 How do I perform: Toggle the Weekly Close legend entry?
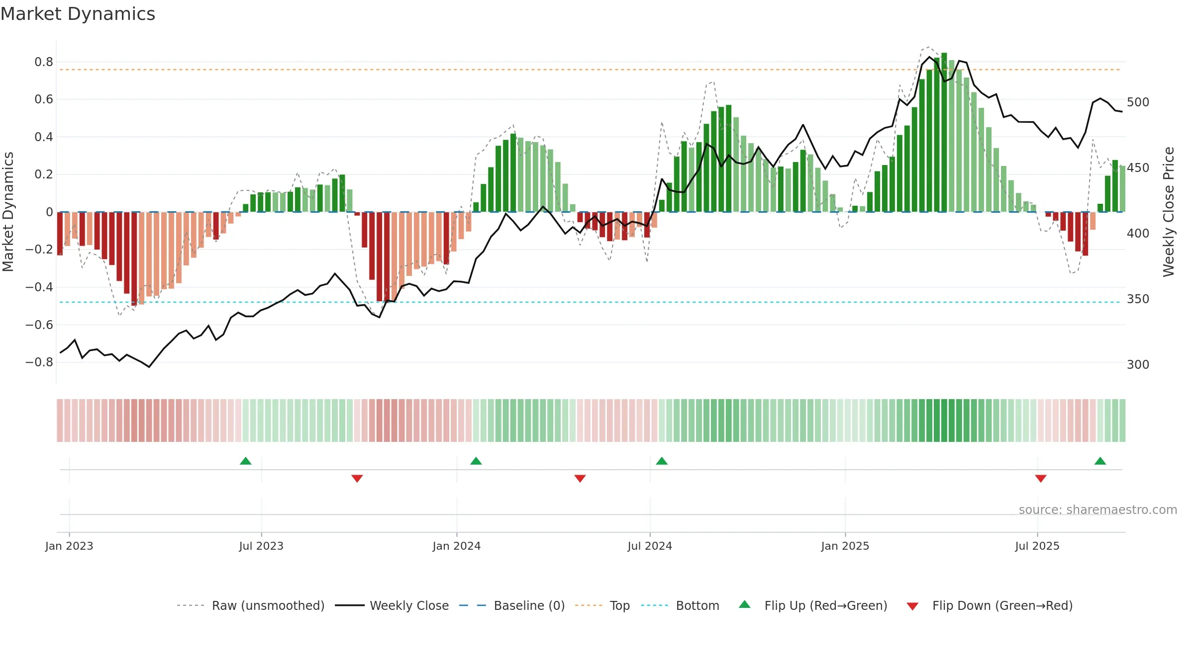(x=392, y=605)
